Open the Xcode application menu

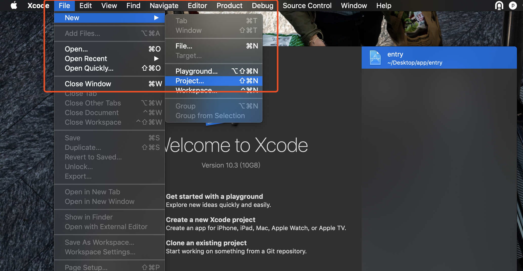[38, 6]
